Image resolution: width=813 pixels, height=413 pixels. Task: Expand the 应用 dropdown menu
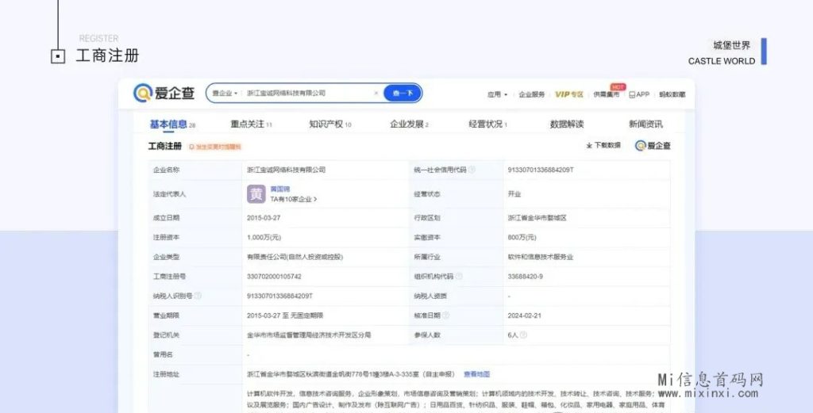tap(498, 94)
